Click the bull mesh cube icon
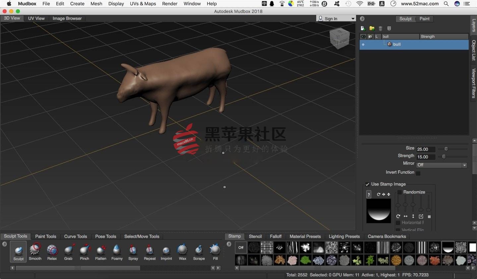The image size is (477, 279). tap(389, 44)
